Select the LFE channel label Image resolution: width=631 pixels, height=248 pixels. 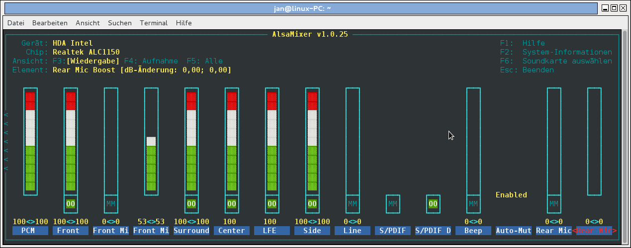tap(272, 231)
